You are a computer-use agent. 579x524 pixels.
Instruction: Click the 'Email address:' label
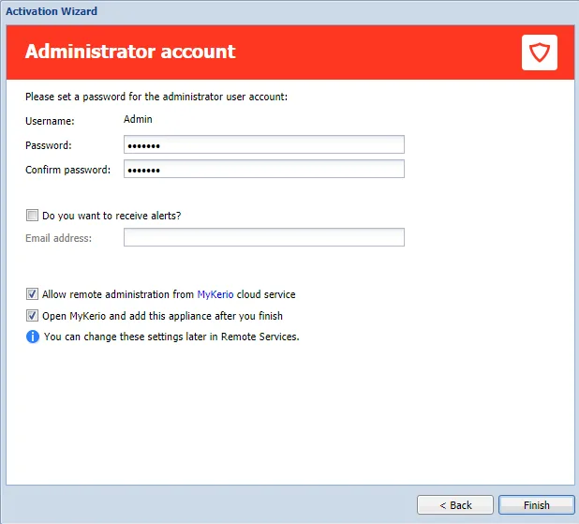(58, 238)
